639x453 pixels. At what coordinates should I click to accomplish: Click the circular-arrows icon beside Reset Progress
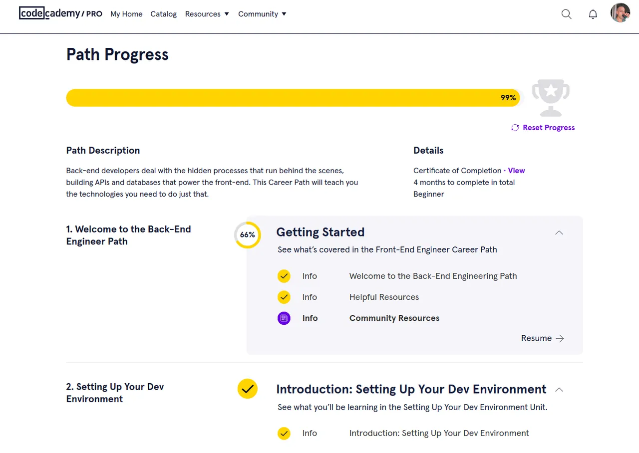[515, 128]
